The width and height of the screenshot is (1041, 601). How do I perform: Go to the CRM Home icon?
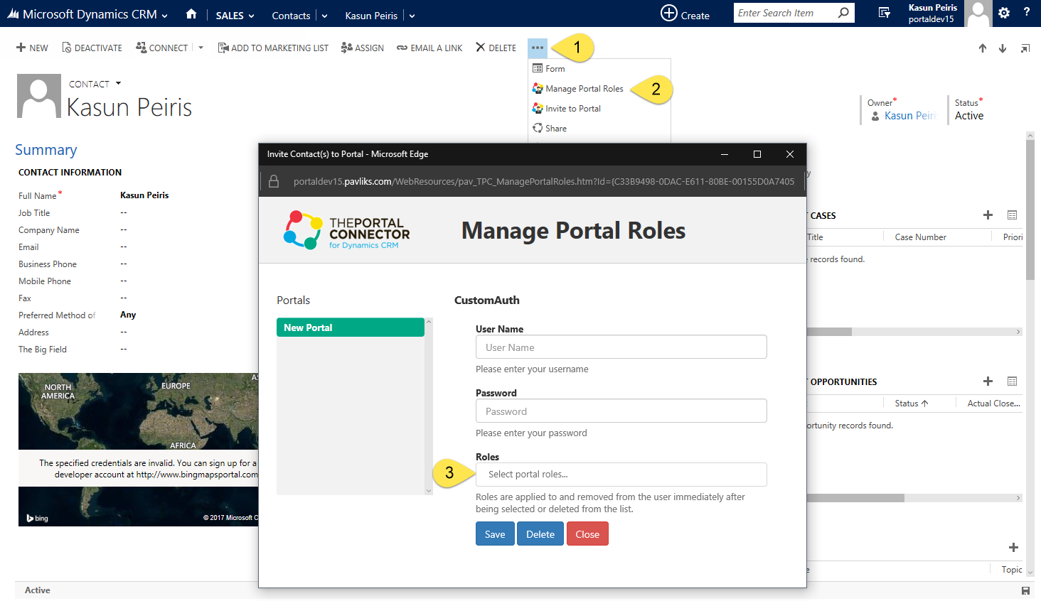coord(191,14)
